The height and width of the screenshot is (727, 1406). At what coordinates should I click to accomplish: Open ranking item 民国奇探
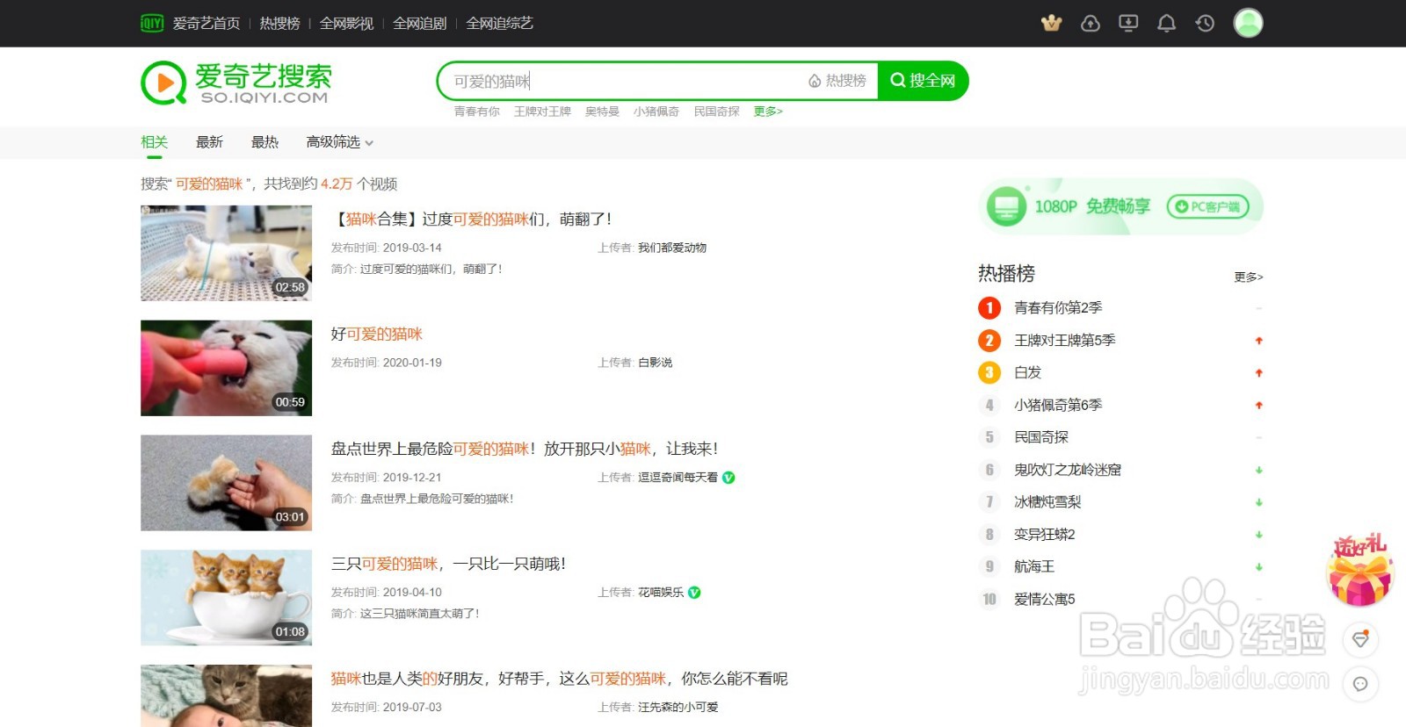(x=1040, y=437)
